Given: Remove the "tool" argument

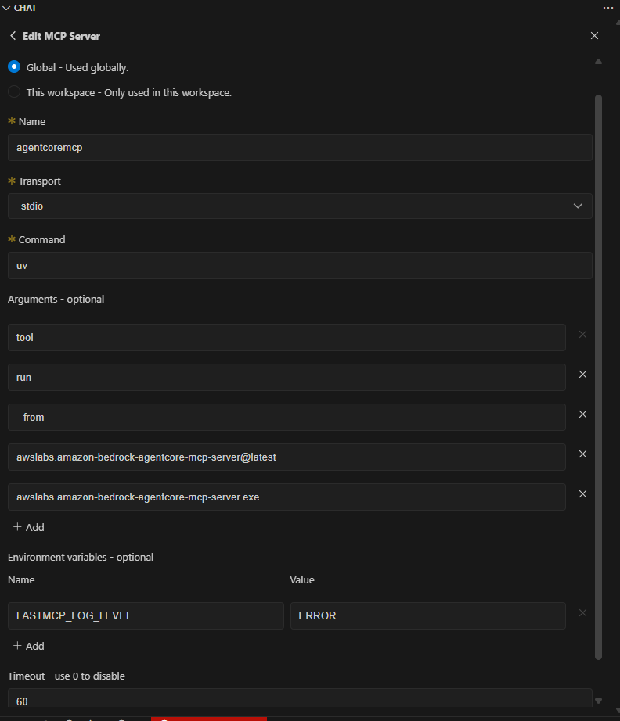Looking at the screenshot, I should [582, 335].
